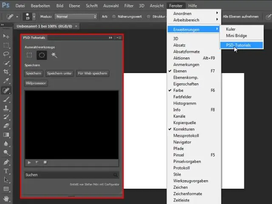Choose Kuler in the submenu
This screenshot has height=204, width=272.
coord(242,29)
